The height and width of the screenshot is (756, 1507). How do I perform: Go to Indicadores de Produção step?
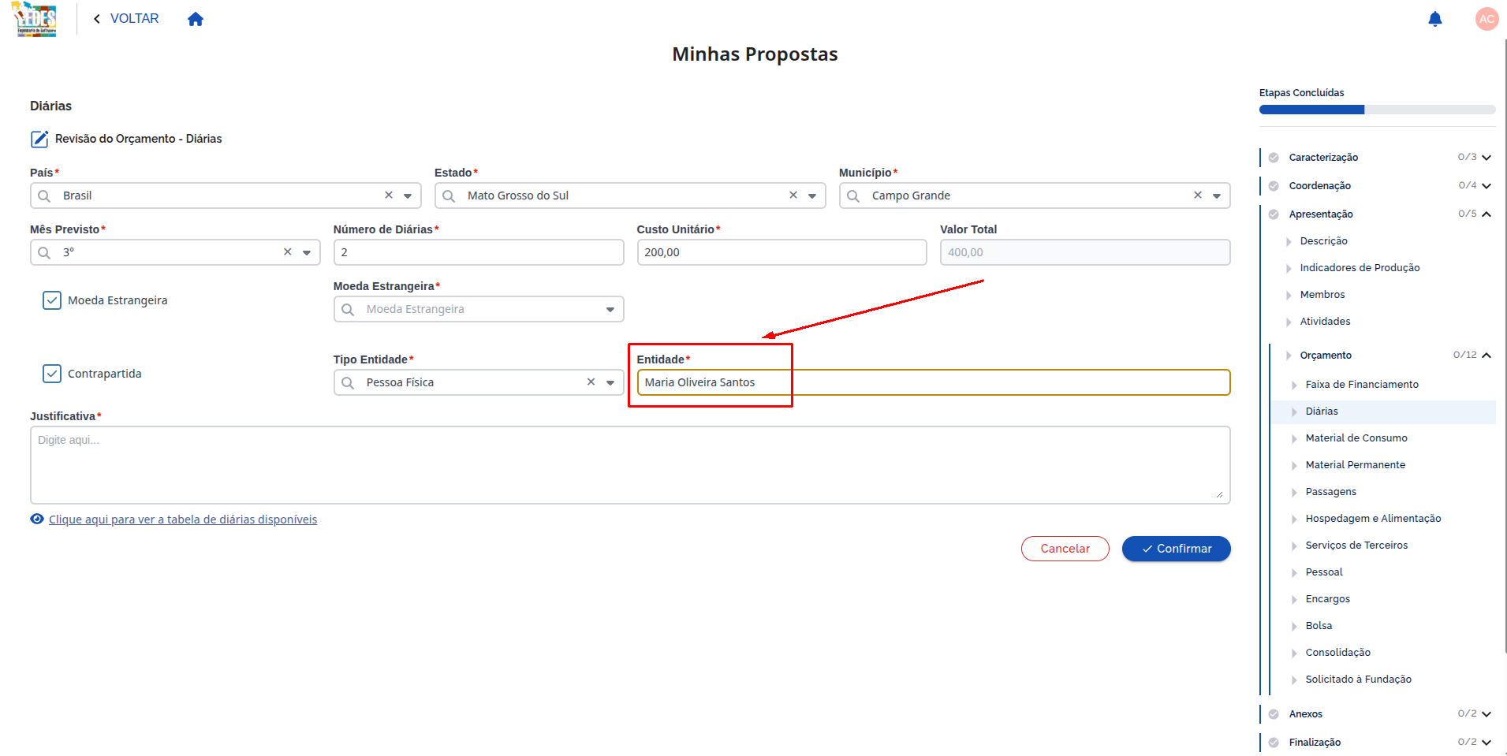point(1360,268)
